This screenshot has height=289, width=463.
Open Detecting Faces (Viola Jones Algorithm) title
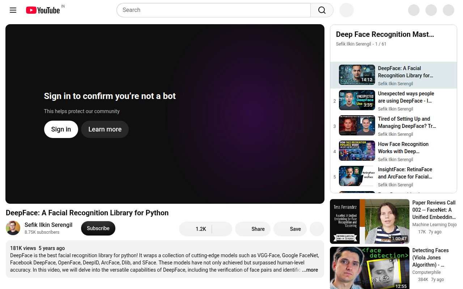point(430,258)
